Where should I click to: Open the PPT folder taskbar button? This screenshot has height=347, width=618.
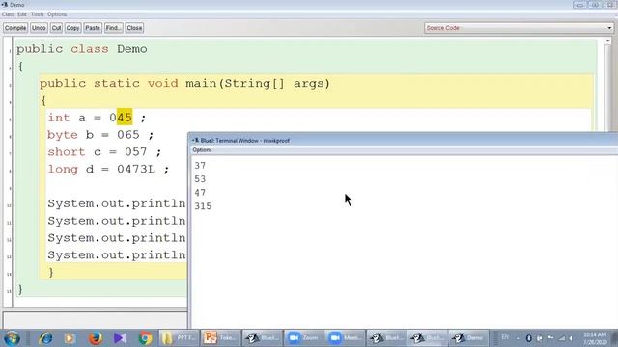179,338
